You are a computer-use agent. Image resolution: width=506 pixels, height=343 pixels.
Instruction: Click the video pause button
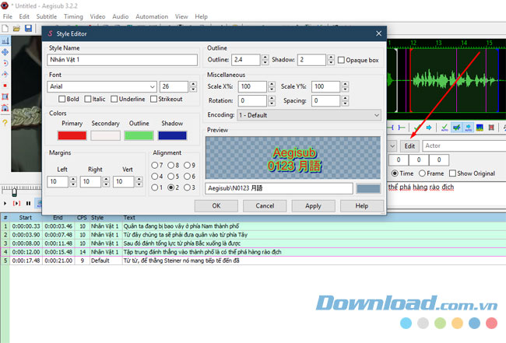[27, 203]
